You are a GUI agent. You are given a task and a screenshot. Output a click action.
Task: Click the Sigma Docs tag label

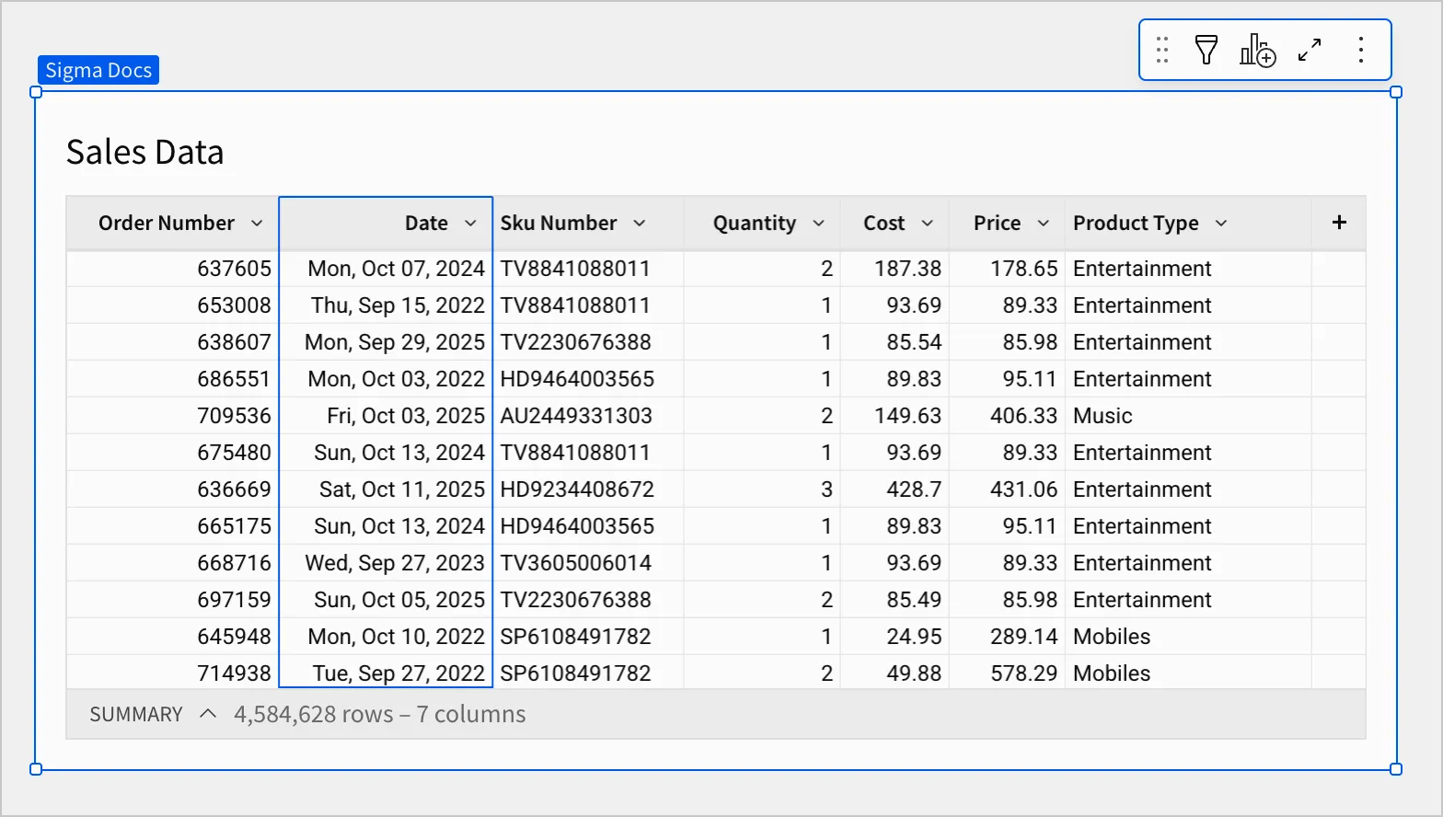click(98, 70)
